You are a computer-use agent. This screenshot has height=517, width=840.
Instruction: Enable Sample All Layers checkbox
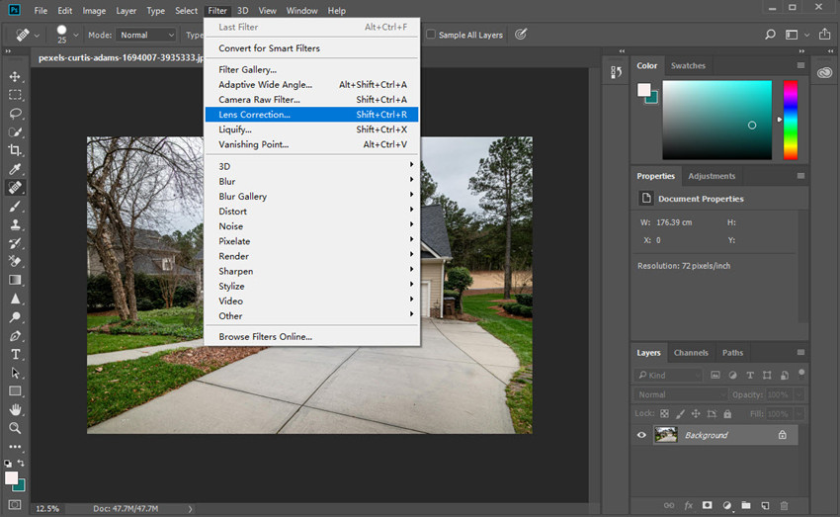pos(431,35)
